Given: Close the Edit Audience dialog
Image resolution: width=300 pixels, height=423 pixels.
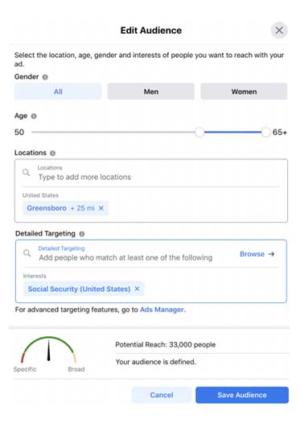Looking at the screenshot, I should [279, 31].
